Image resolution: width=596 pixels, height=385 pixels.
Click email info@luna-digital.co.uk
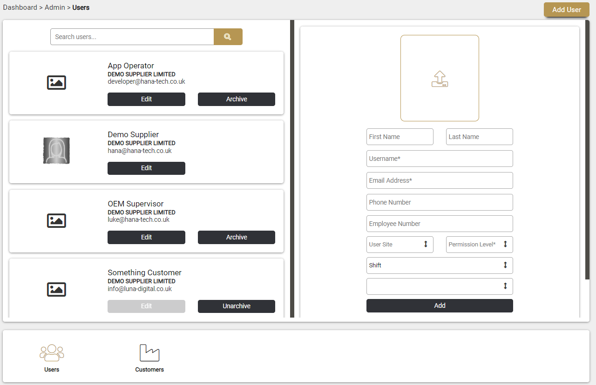(x=140, y=289)
